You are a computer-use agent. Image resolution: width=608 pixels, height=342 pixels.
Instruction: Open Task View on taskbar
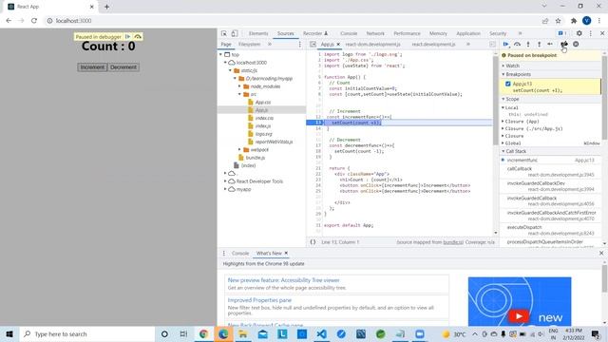click(x=183, y=333)
